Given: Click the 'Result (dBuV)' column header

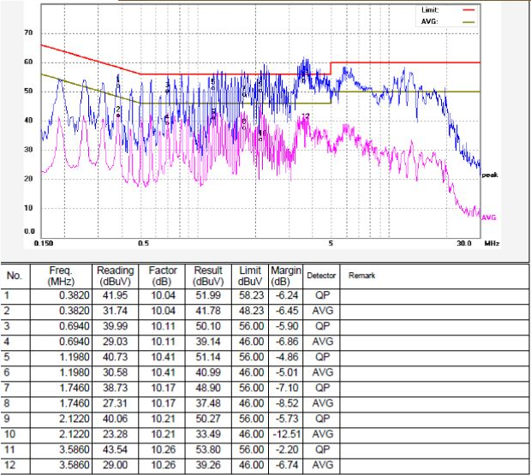Looking at the screenshot, I should [x=208, y=276].
